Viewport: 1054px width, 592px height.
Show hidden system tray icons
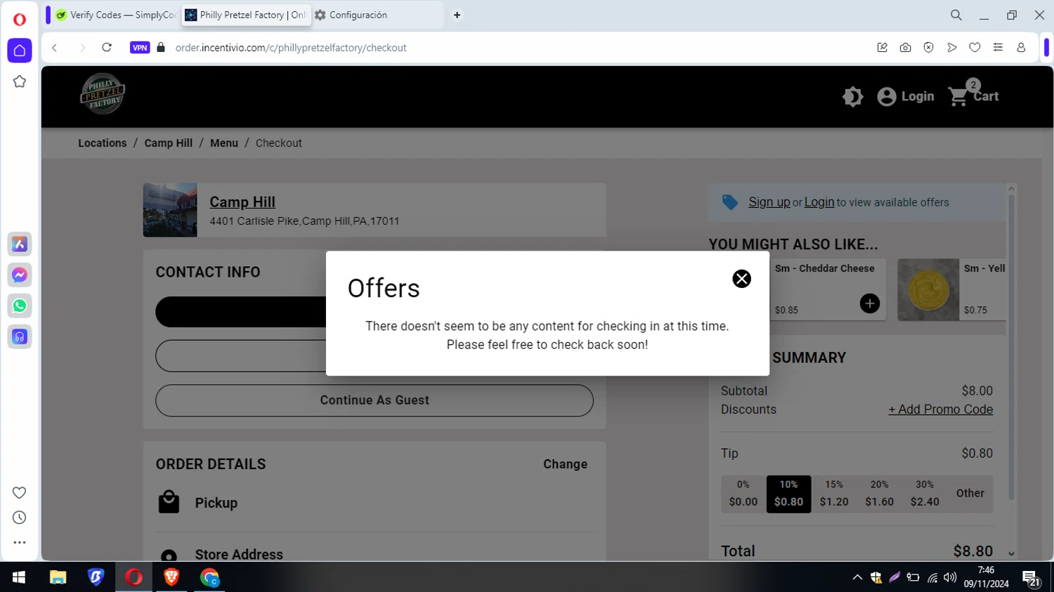tap(857, 577)
